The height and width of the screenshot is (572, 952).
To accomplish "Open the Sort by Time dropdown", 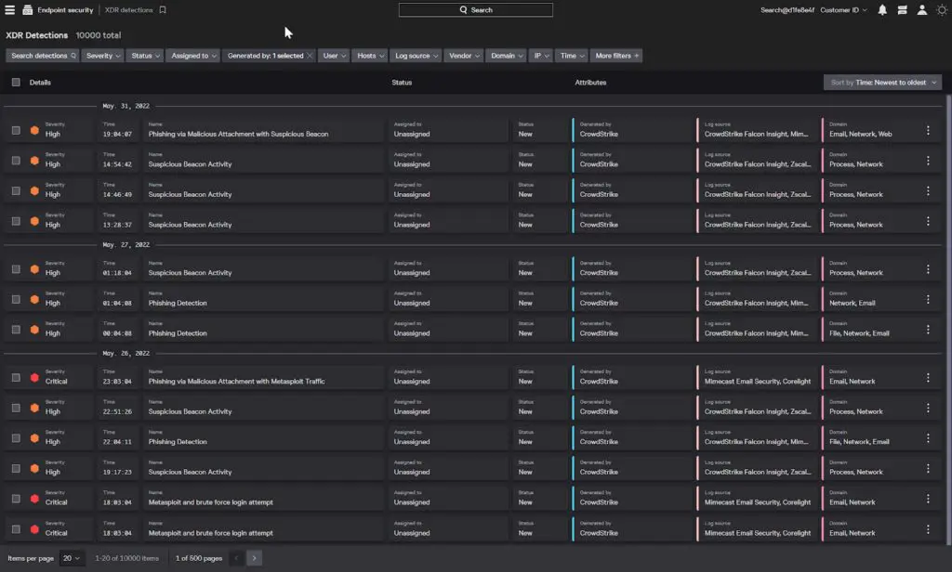I will point(881,82).
